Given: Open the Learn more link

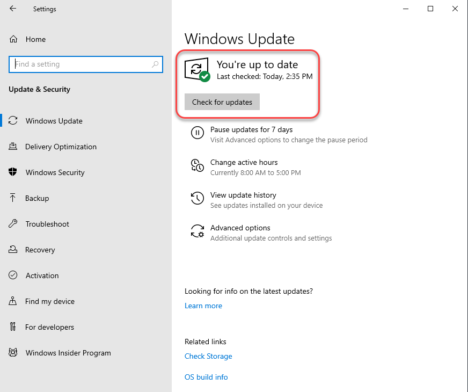Looking at the screenshot, I should point(203,306).
